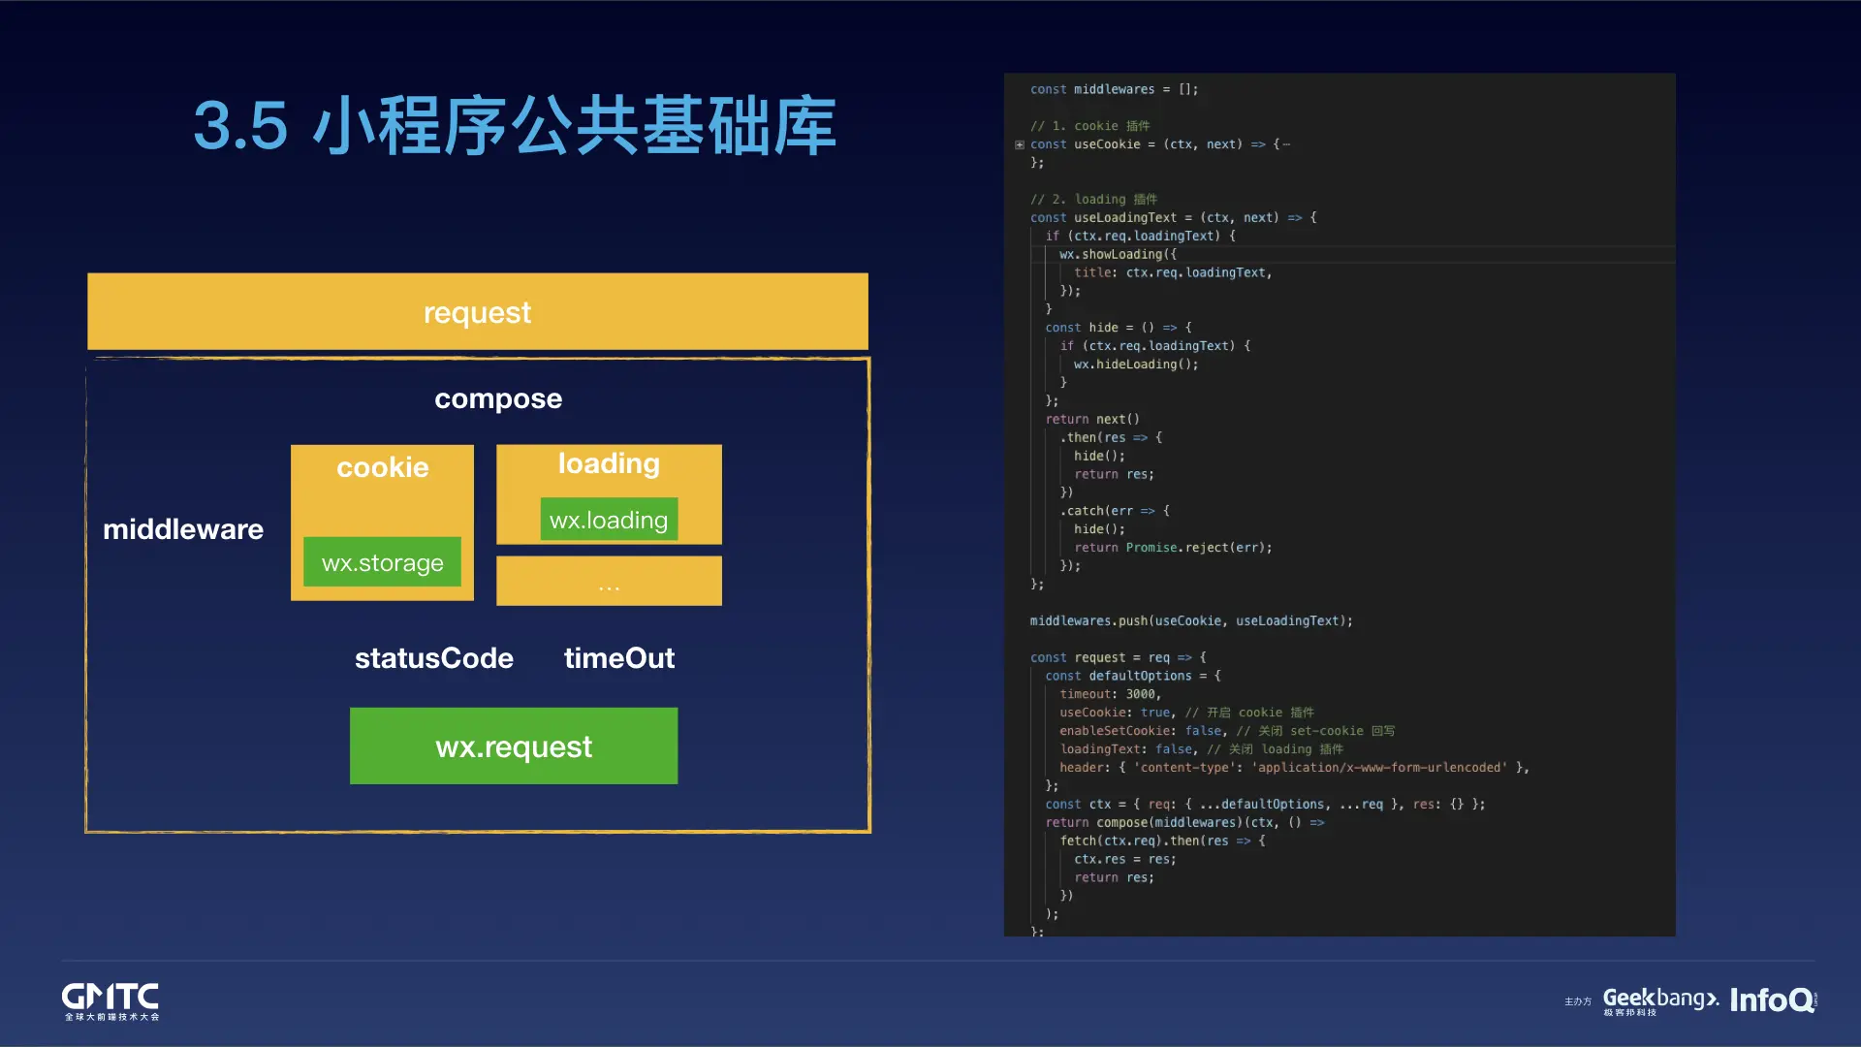
Task: Click the yellow ellipsis placeholder box
Action: (x=608, y=582)
